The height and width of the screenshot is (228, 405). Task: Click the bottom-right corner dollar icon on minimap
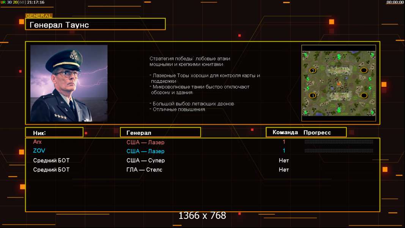coord(372,112)
